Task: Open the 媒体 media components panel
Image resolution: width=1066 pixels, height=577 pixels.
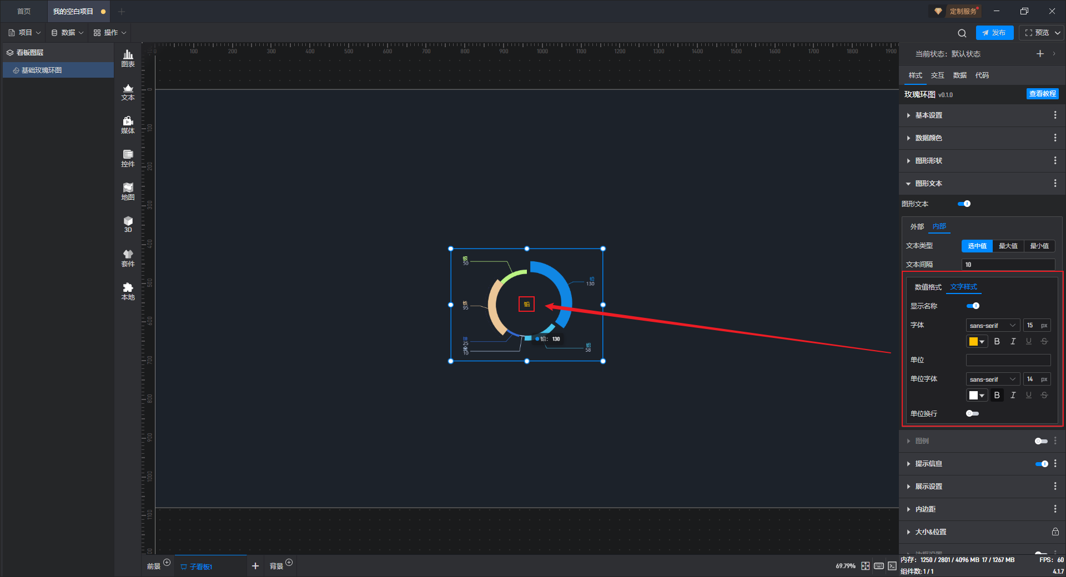Action: coord(128,125)
